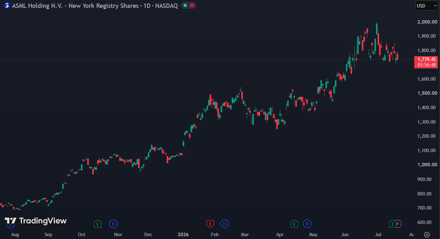
Task: Open the purple lightning event marker
Action: coord(398,224)
